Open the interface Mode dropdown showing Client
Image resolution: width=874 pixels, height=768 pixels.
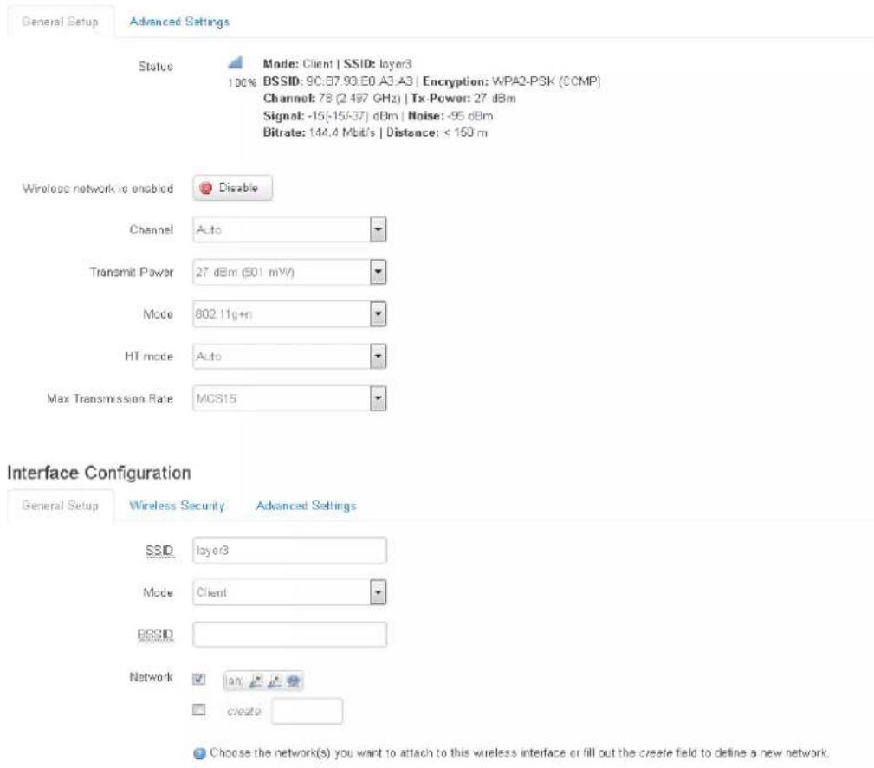pyautogui.click(x=289, y=592)
